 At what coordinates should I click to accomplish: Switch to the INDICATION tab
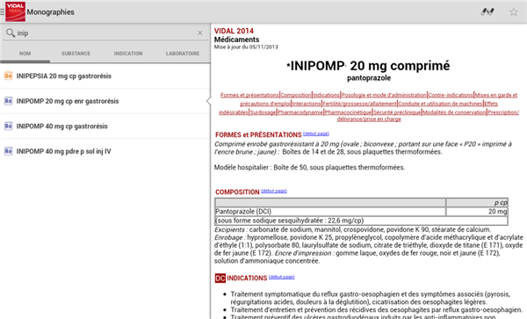click(x=128, y=54)
